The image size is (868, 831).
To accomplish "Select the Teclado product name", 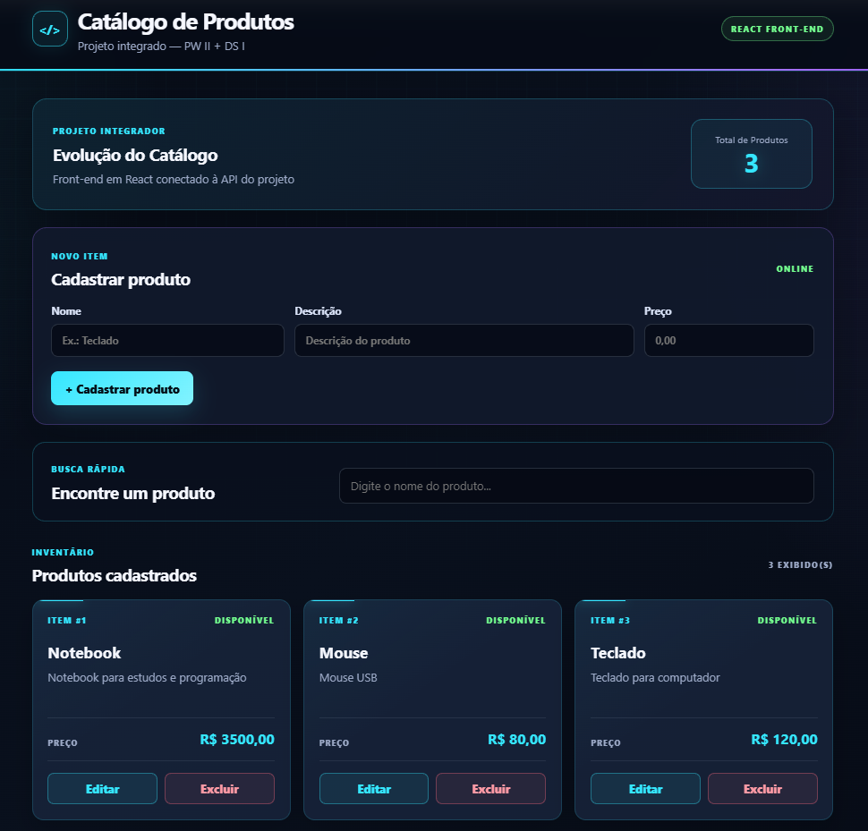I will coord(617,653).
